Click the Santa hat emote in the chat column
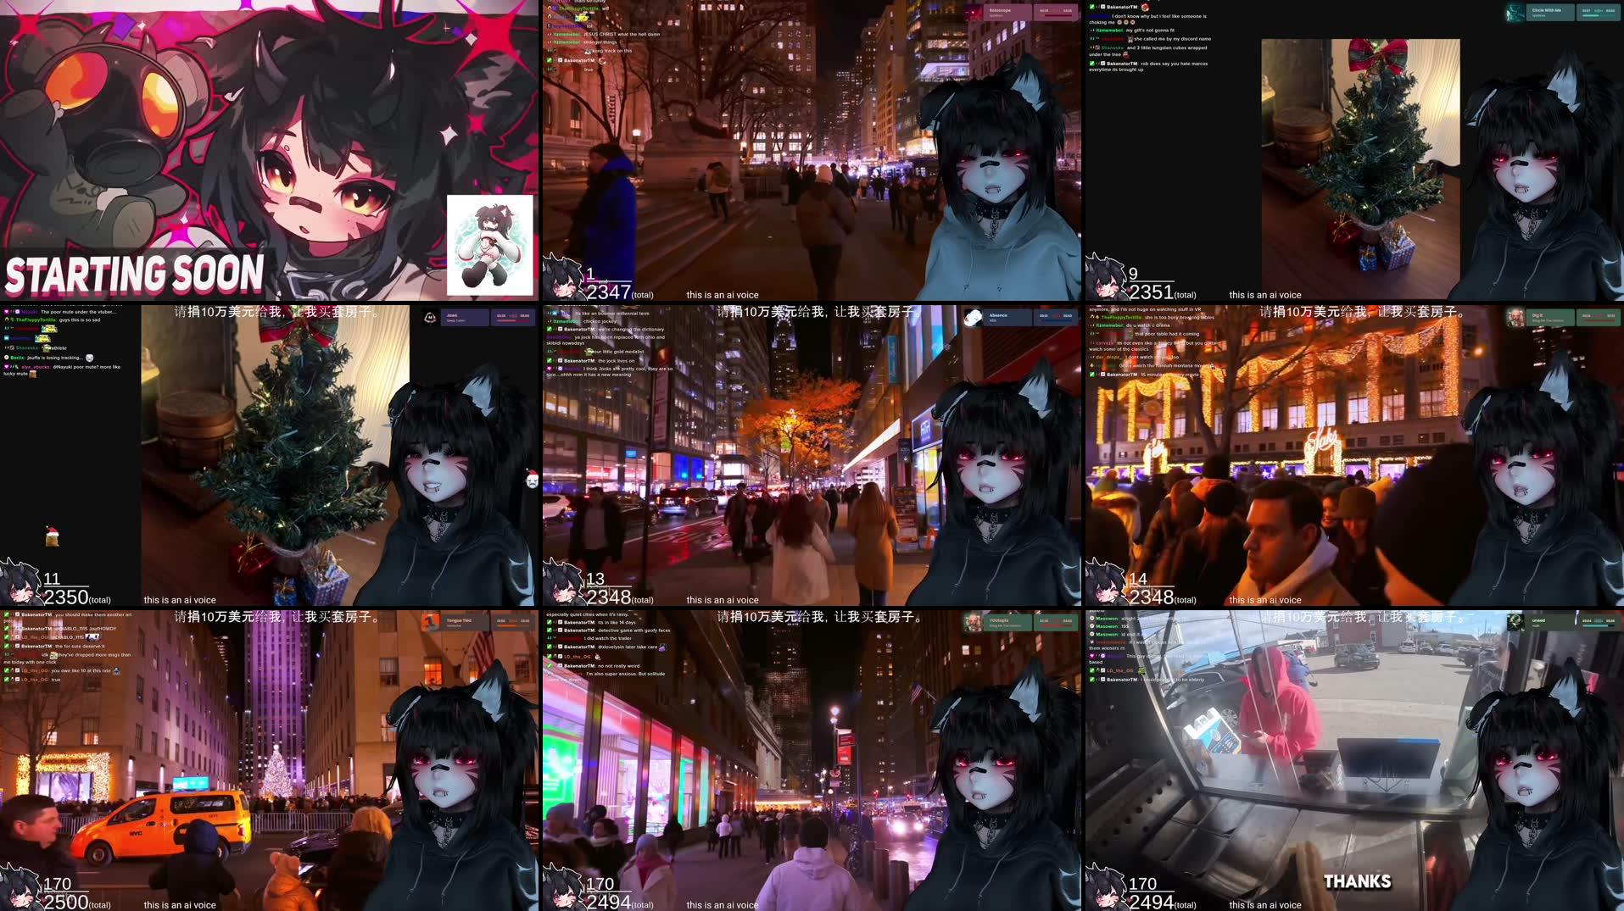This screenshot has width=1624, height=911. 53,536
